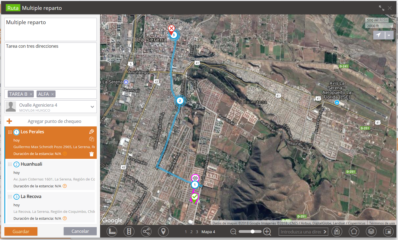Click map marker 2 on the route
The width and height of the screenshot is (398, 240).
click(180, 101)
